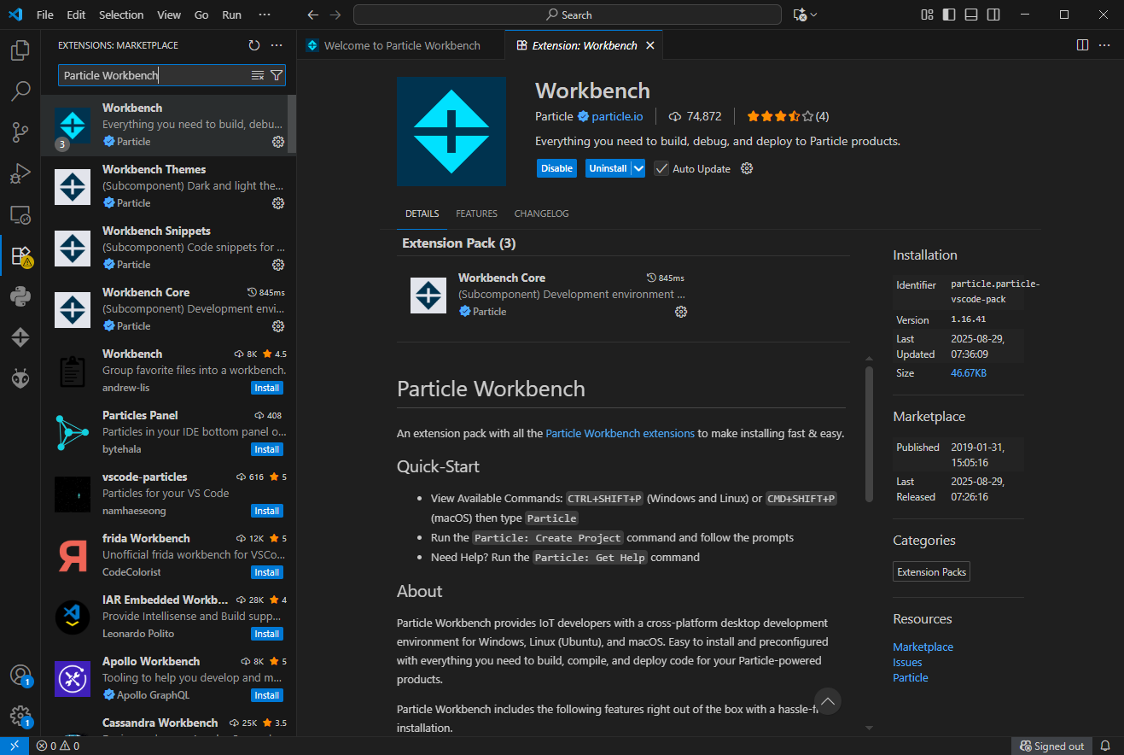The height and width of the screenshot is (755, 1124).
Task: Click the filter extensions funnel icon
Action: click(277, 75)
